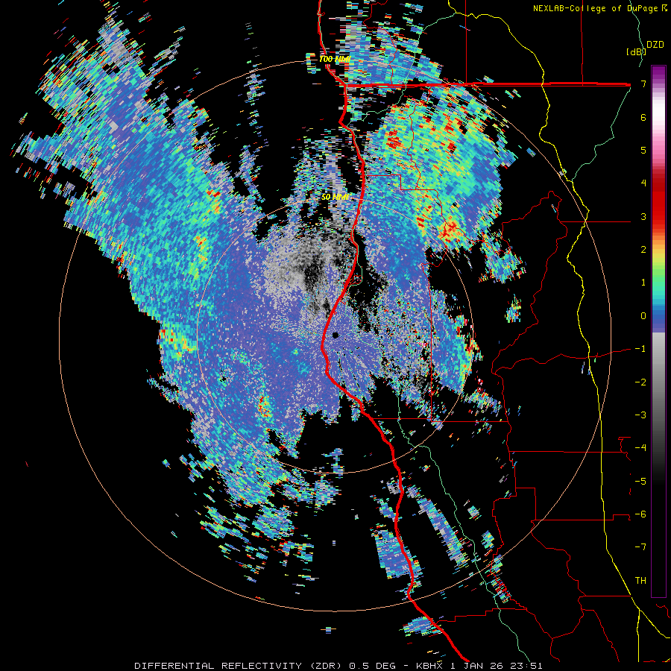Click the vertical ZDR color bar legend
This screenshot has width=671, height=671.
(x=658, y=331)
